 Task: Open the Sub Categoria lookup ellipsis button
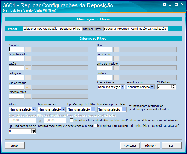[28, 87]
